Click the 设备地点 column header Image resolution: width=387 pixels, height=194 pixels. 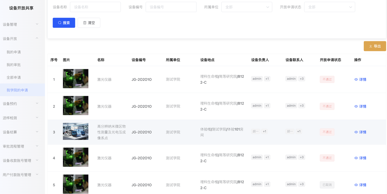click(207, 60)
